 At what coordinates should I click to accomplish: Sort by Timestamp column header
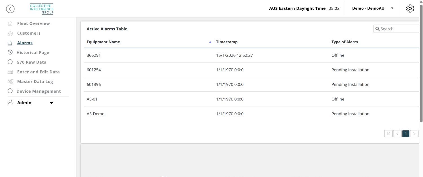(227, 42)
